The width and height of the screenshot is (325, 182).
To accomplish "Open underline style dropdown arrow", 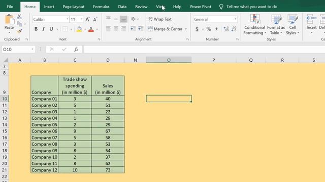I will pos(57,29).
